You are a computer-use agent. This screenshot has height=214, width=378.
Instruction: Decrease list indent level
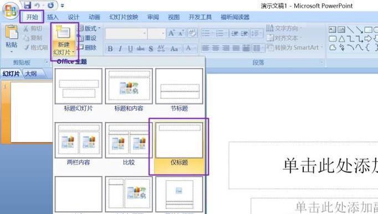(x=234, y=33)
